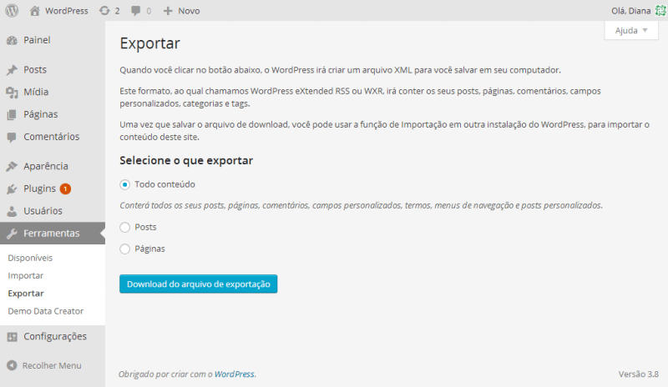The height and width of the screenshot is (387, 668).
Task: Click the Páginas pages icon
Action: [x=12, y=114]
